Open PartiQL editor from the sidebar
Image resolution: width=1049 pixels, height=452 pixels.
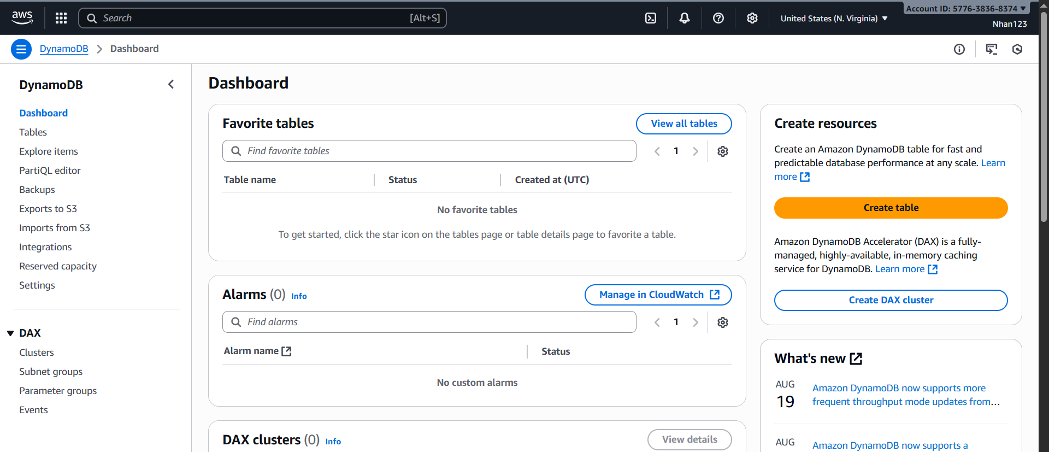(50, 171)
